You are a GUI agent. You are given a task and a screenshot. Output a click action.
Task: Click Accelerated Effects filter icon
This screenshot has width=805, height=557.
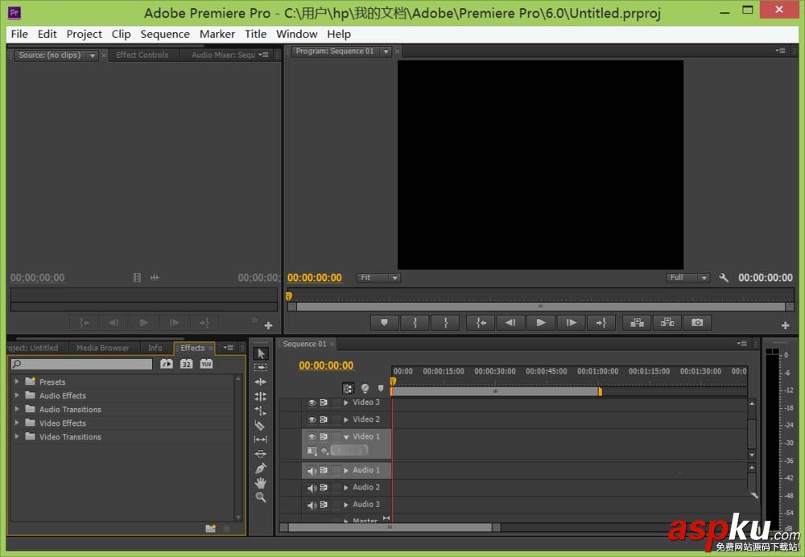pos(167,364)
